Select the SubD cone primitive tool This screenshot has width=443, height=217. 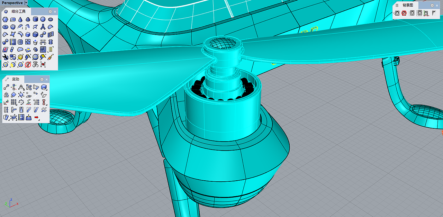coord(20,19)
